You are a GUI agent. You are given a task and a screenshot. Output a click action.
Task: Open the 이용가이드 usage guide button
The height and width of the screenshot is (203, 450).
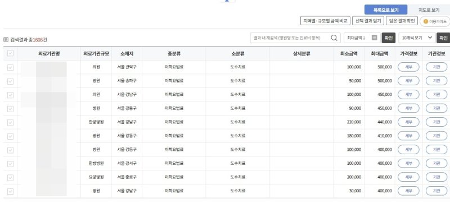[435, 21]
